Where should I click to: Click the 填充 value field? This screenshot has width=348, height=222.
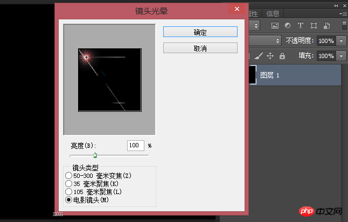tap(326, 56)
